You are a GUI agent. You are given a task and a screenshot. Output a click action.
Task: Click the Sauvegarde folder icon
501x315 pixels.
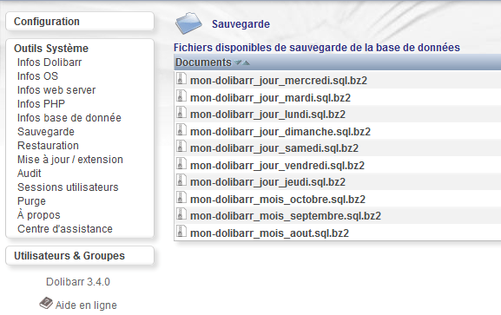[188, 23]
